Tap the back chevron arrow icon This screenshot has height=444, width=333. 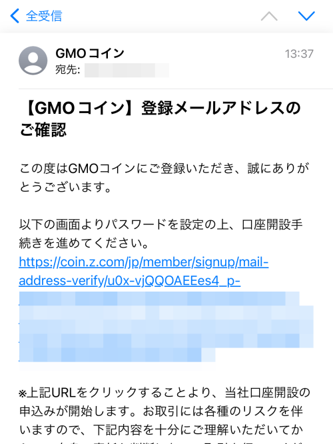[15, 15]
